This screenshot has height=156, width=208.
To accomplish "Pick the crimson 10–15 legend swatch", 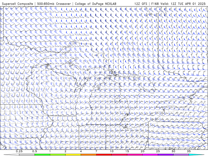I will coord(119,155).
